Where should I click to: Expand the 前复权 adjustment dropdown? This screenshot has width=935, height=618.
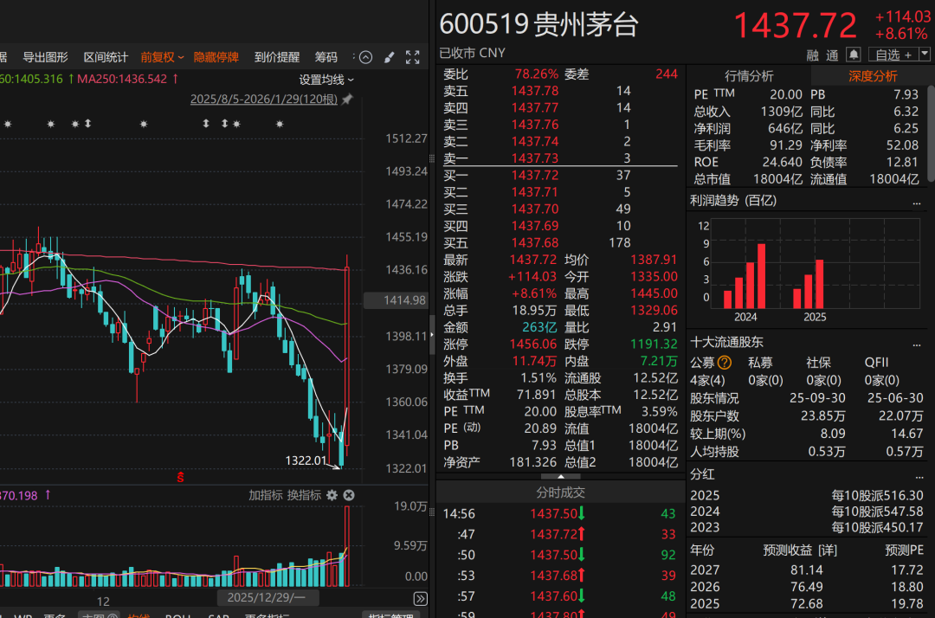[162, 57]
